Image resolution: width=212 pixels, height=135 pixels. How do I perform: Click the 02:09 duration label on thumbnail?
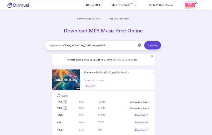click(x=77, y=88)
